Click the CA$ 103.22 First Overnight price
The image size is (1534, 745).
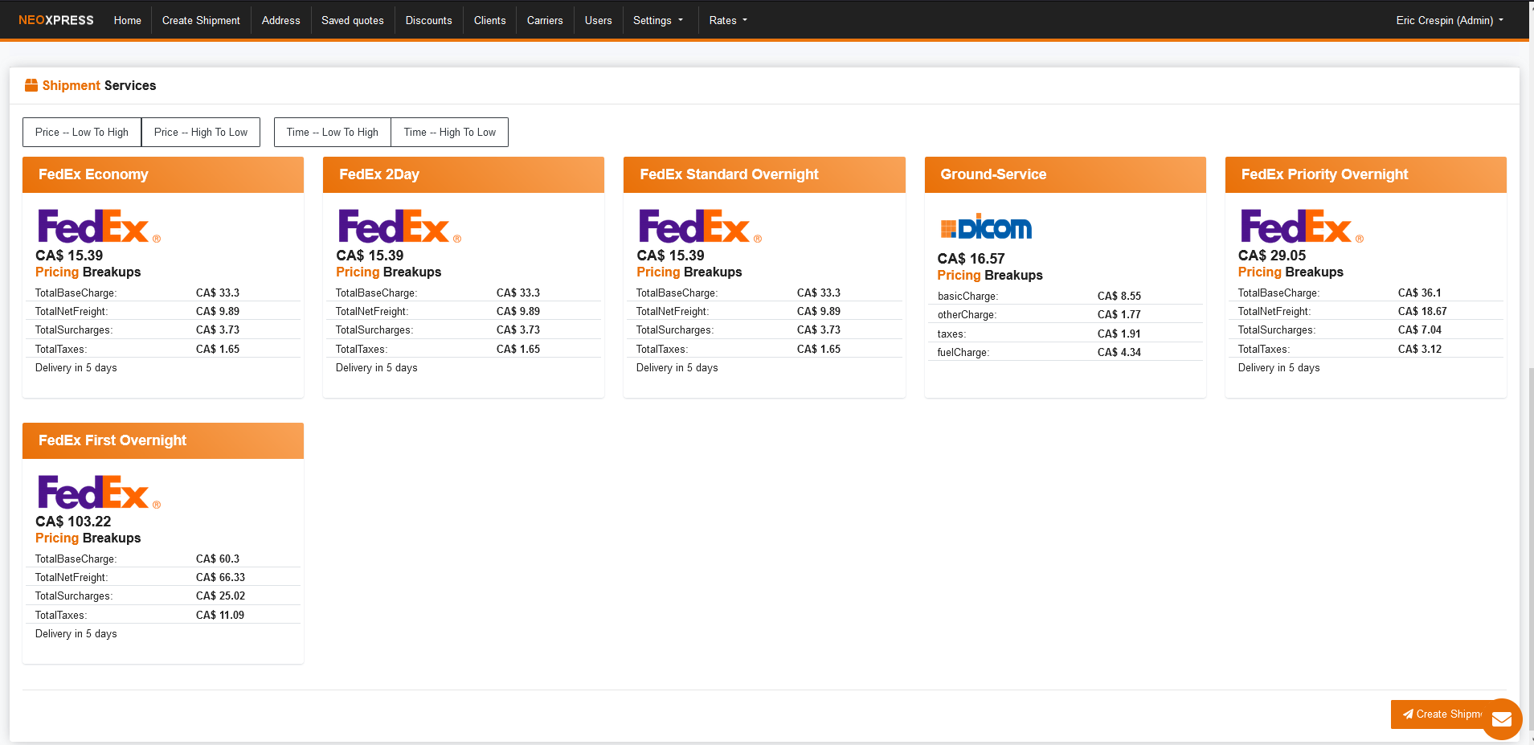tap(73, 522)
